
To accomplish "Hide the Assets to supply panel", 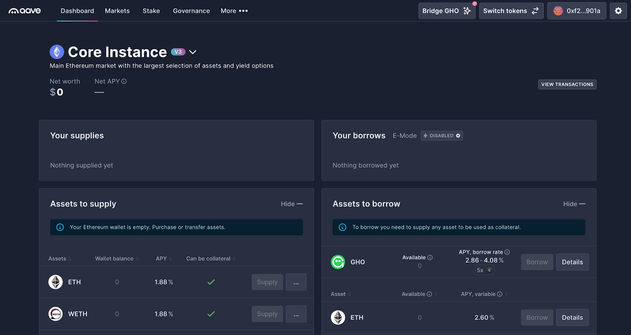I will click(x=292, y=204).
